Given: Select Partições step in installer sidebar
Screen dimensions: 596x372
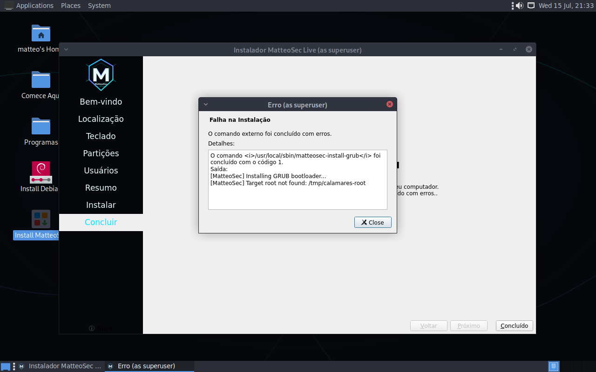Looking at the screenshot, I should [101, 153].
